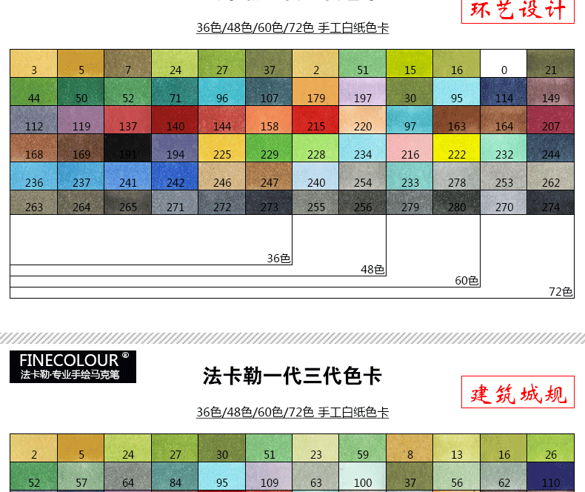The height and width of the screenshot is (492, 585).
Task: Click the 72色 set marker label
Action: pos(561,291)
